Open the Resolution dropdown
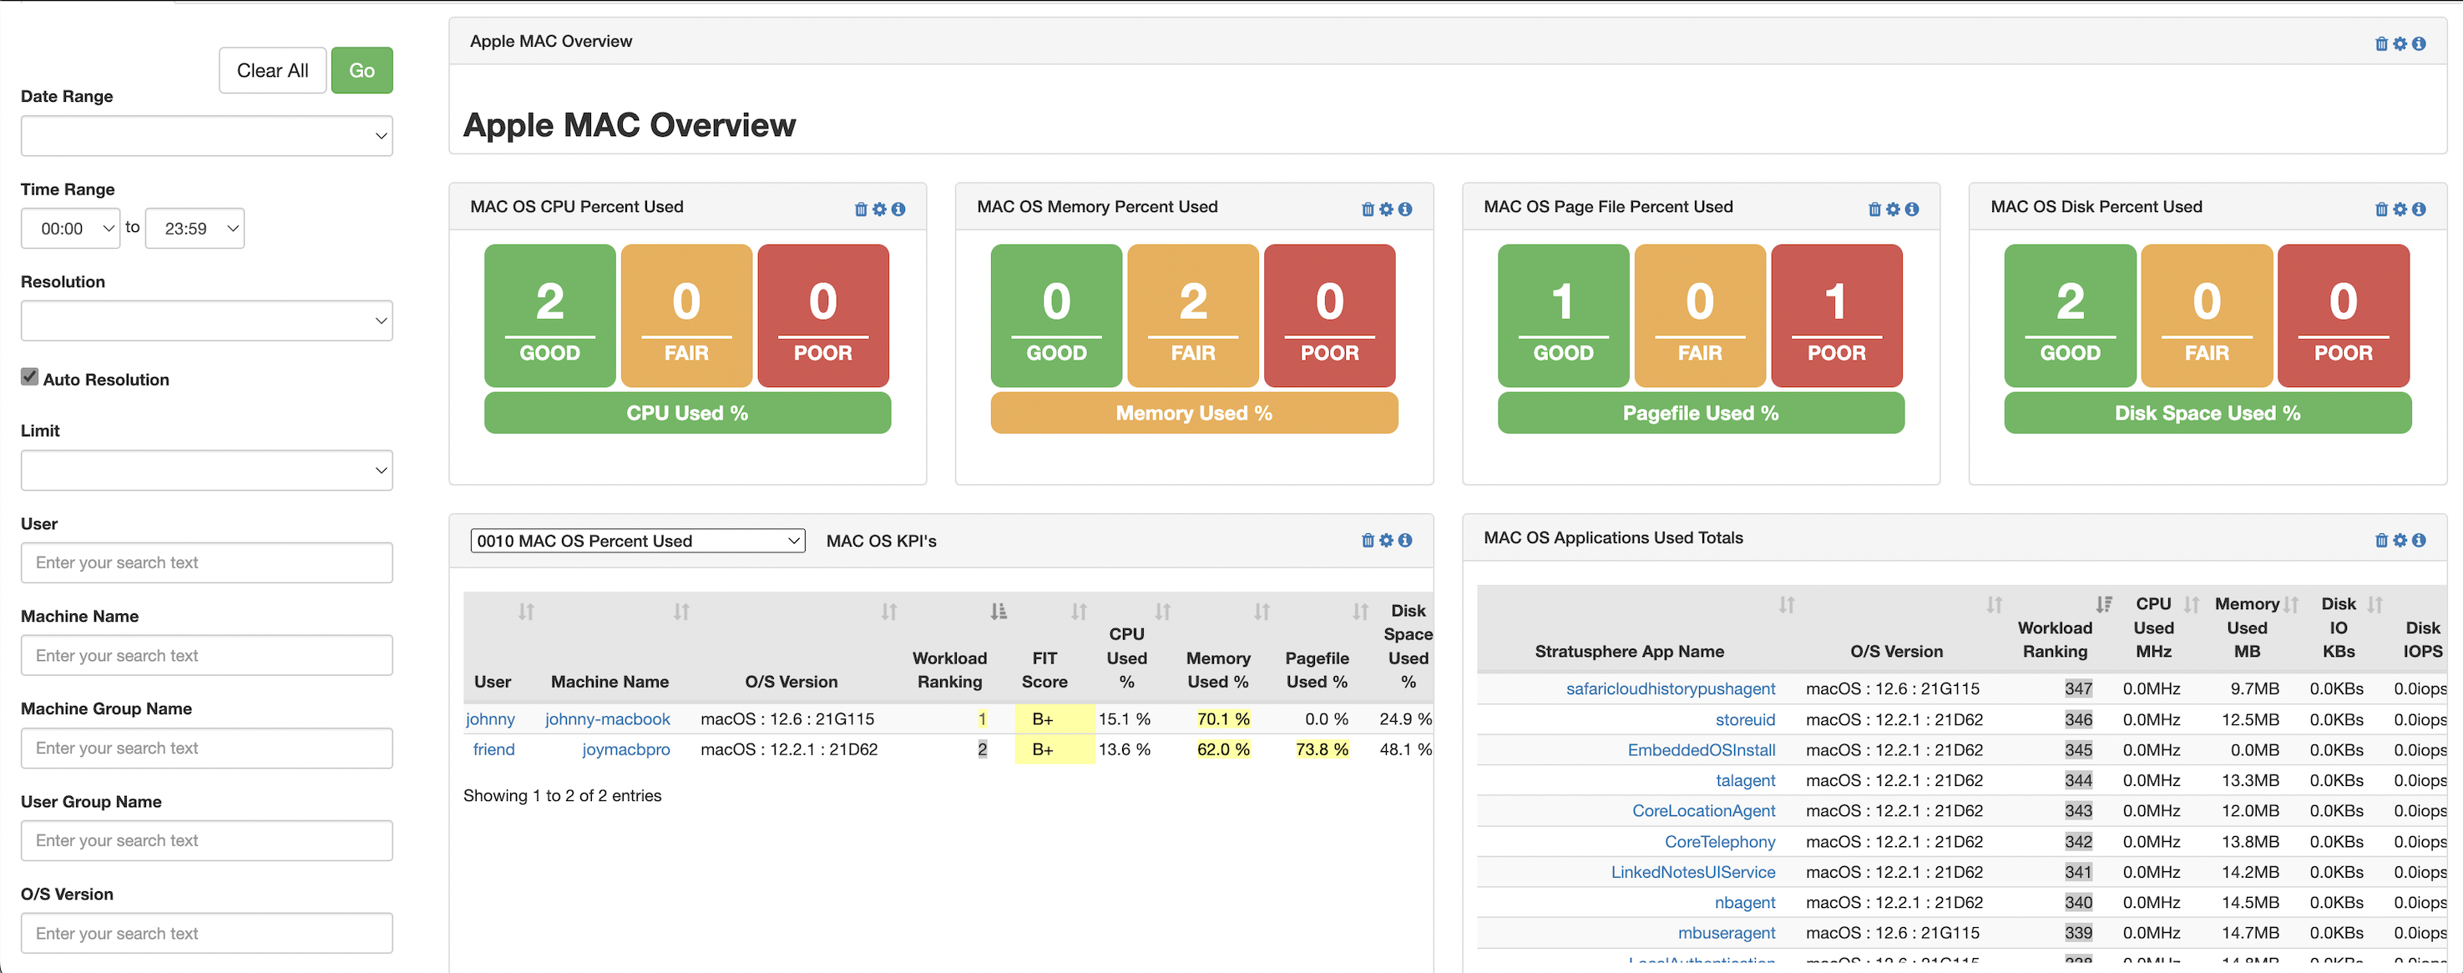Viewport: 2463px width, 973px height. pos(206,321)
